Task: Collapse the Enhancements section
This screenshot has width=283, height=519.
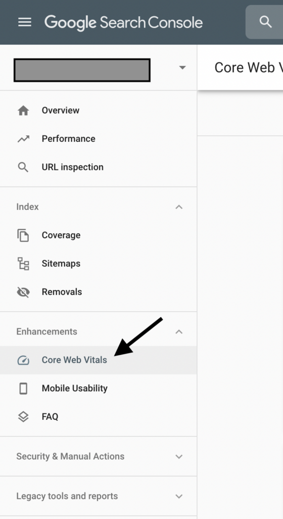Action: pyautogui.click(x=179, y=331)
